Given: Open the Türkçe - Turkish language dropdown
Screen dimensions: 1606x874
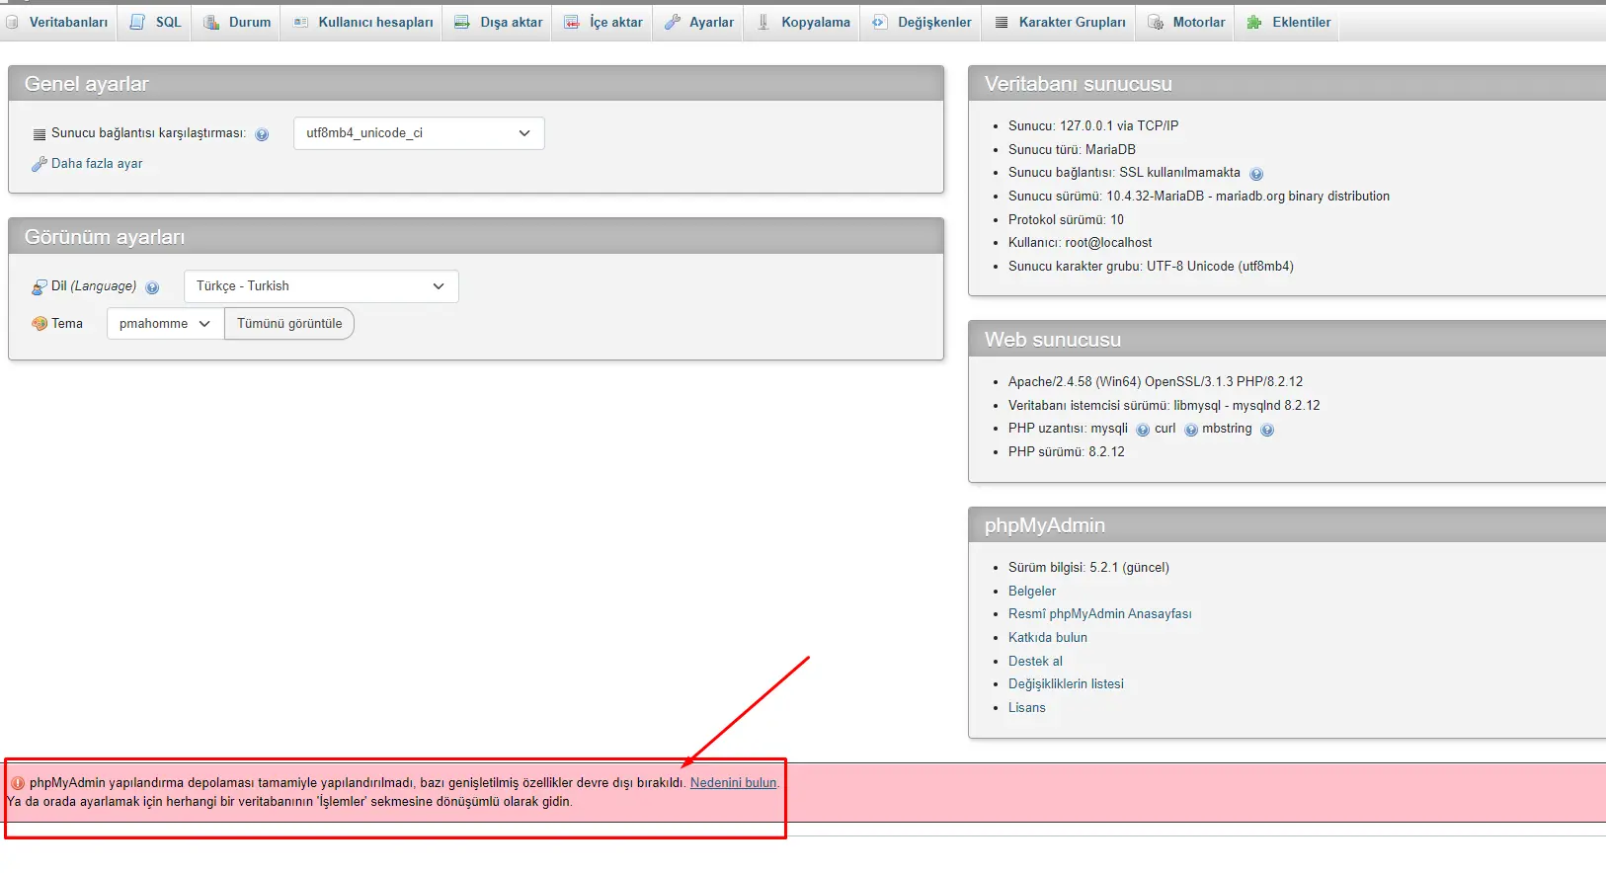Looking at the screenshot, I should (x=321, y=286).
